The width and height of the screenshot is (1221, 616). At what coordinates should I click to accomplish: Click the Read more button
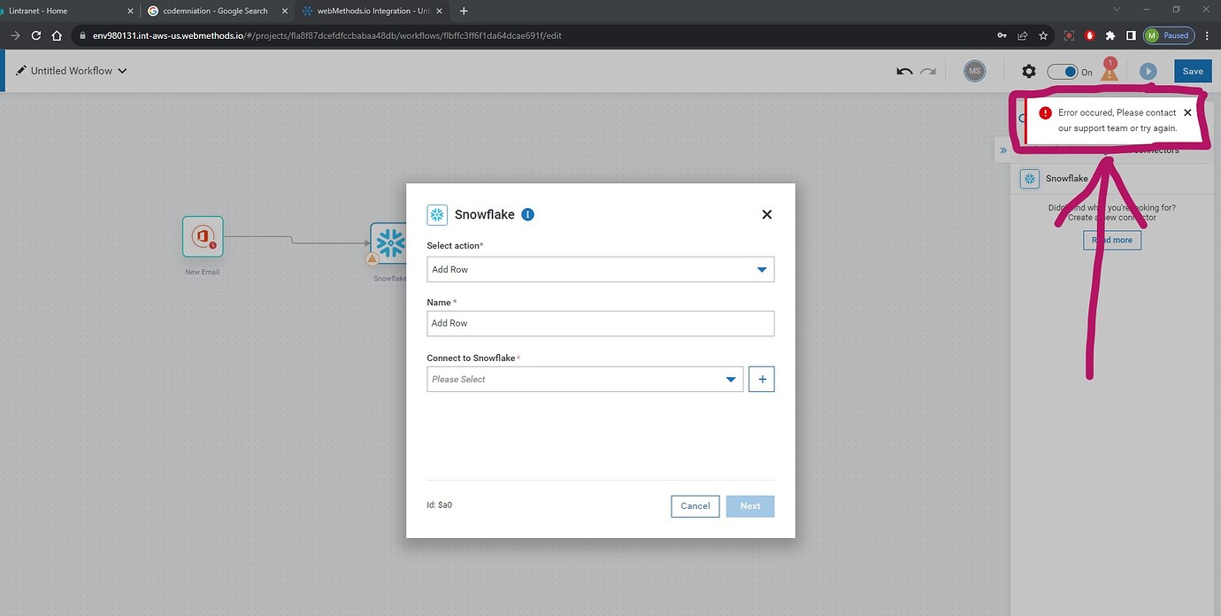[1112, 240]
